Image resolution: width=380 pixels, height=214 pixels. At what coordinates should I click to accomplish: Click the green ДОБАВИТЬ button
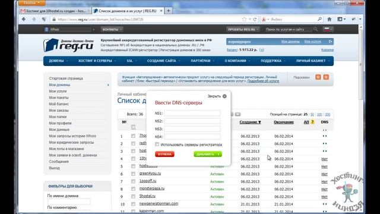tap(208, 154)
